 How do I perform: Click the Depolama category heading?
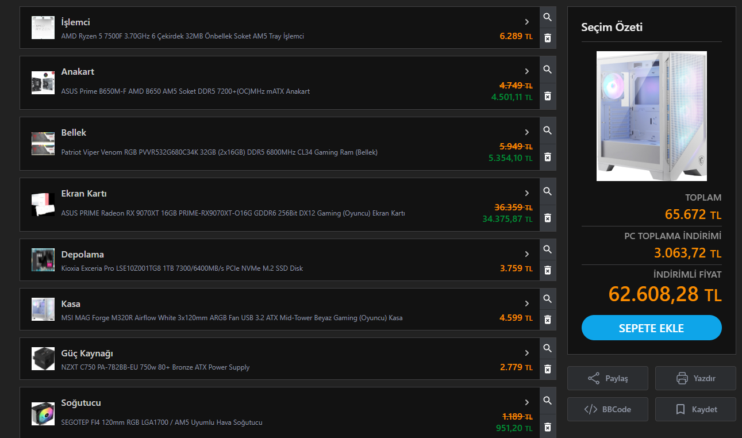coord(83,255)
